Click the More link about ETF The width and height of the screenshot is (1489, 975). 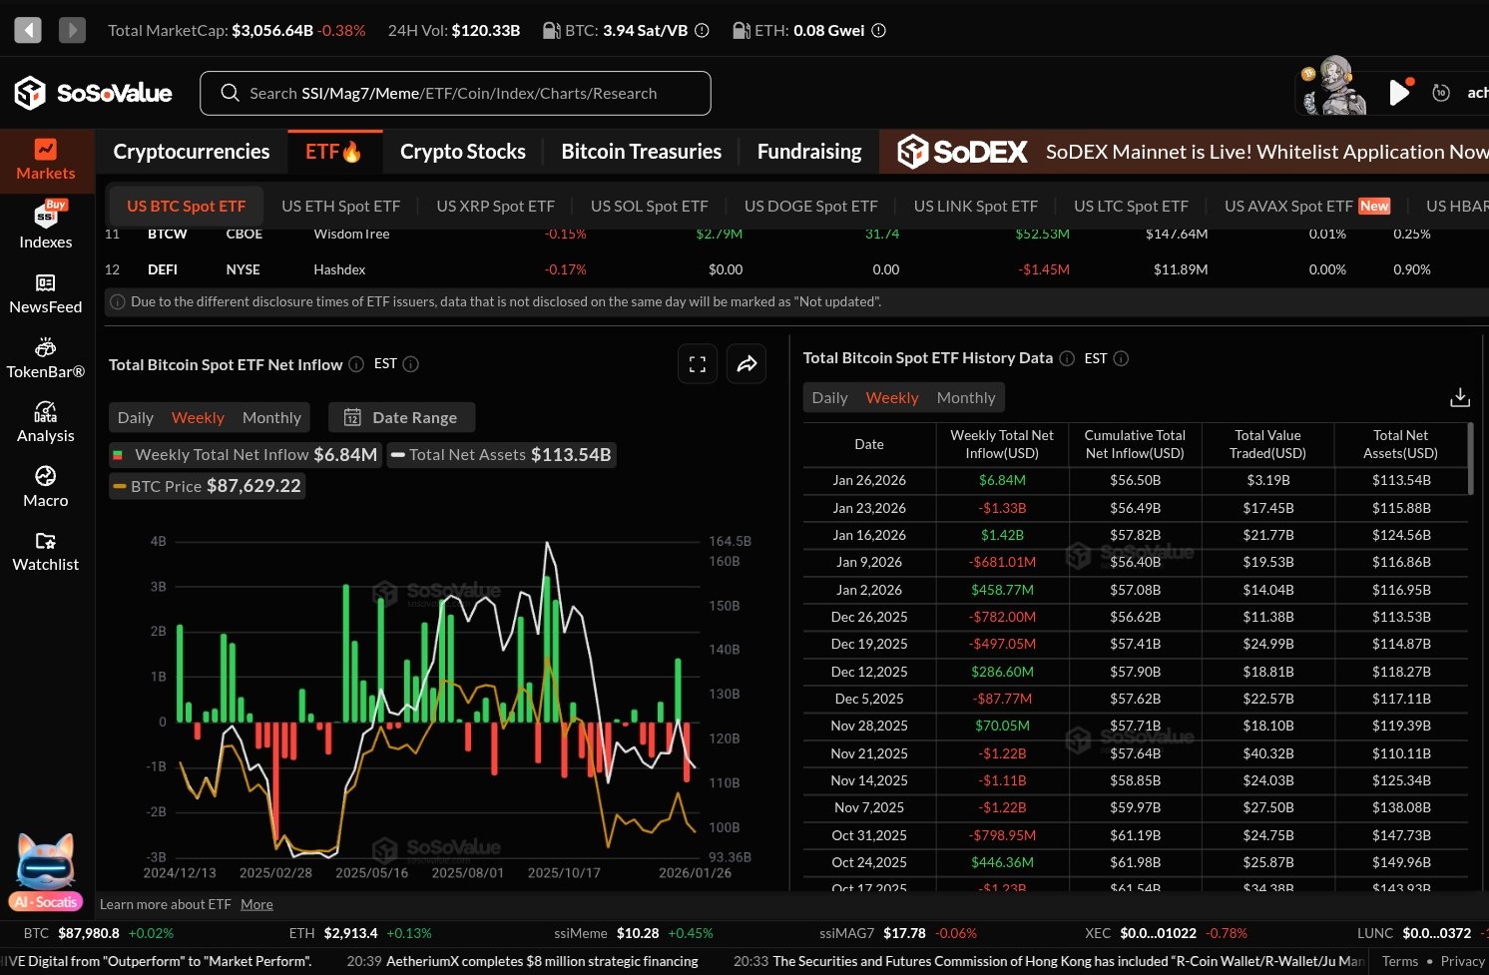coord(256,904)
